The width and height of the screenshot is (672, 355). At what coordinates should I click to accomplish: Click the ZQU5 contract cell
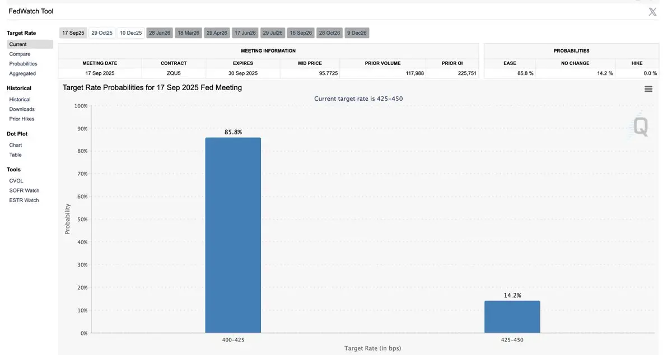pyautogui.click(x=174, y=73)
